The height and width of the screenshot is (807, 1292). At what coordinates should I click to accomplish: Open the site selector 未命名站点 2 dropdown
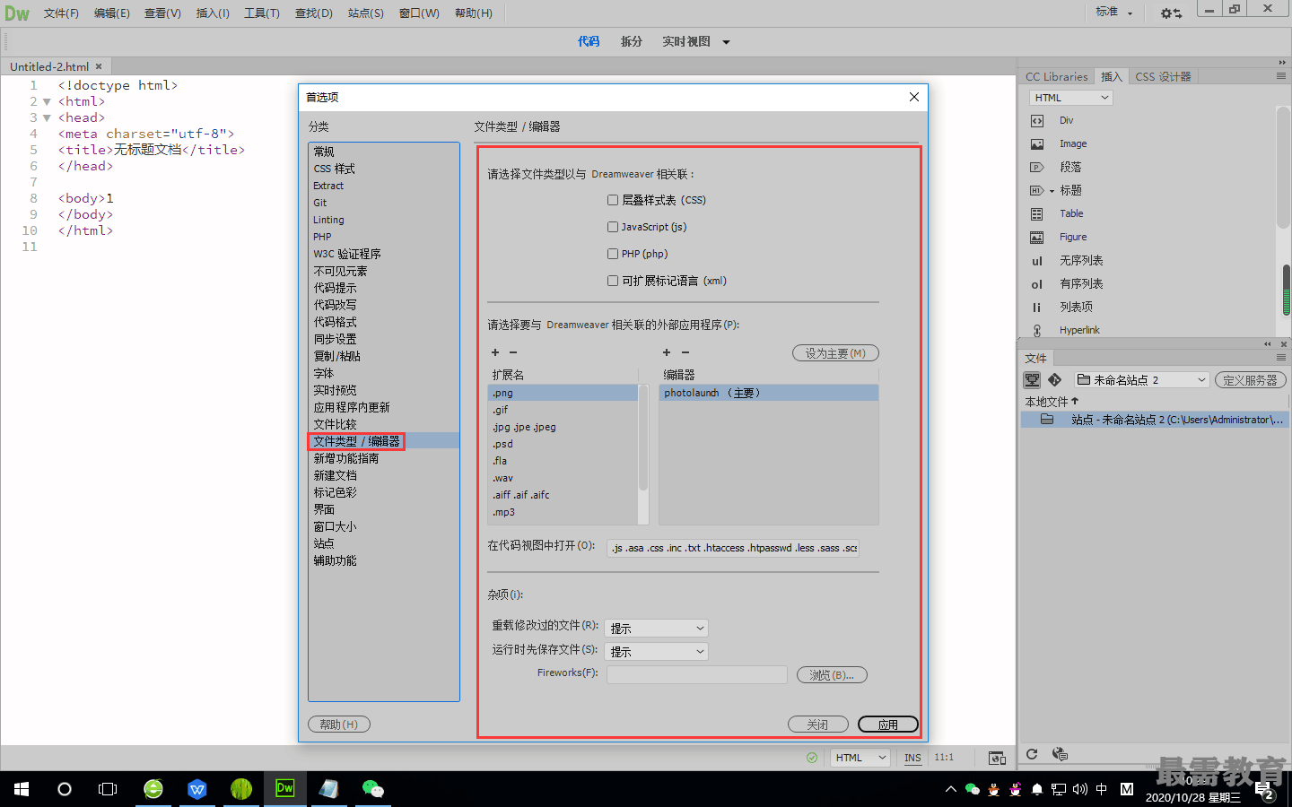[1141, 380]
